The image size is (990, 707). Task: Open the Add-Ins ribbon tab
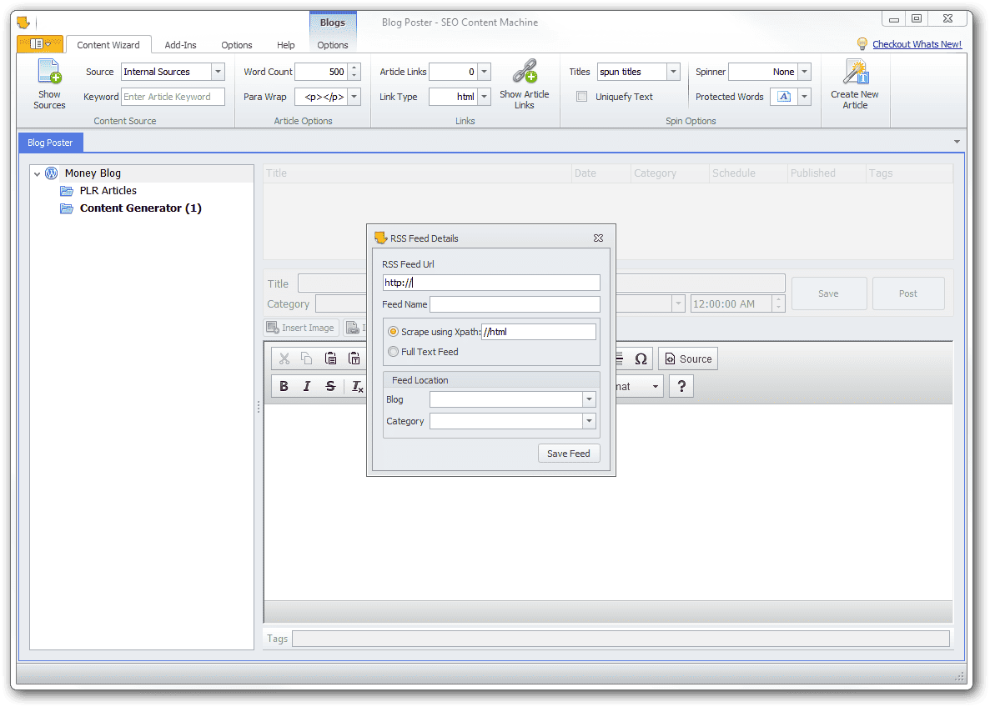[181, 45]
